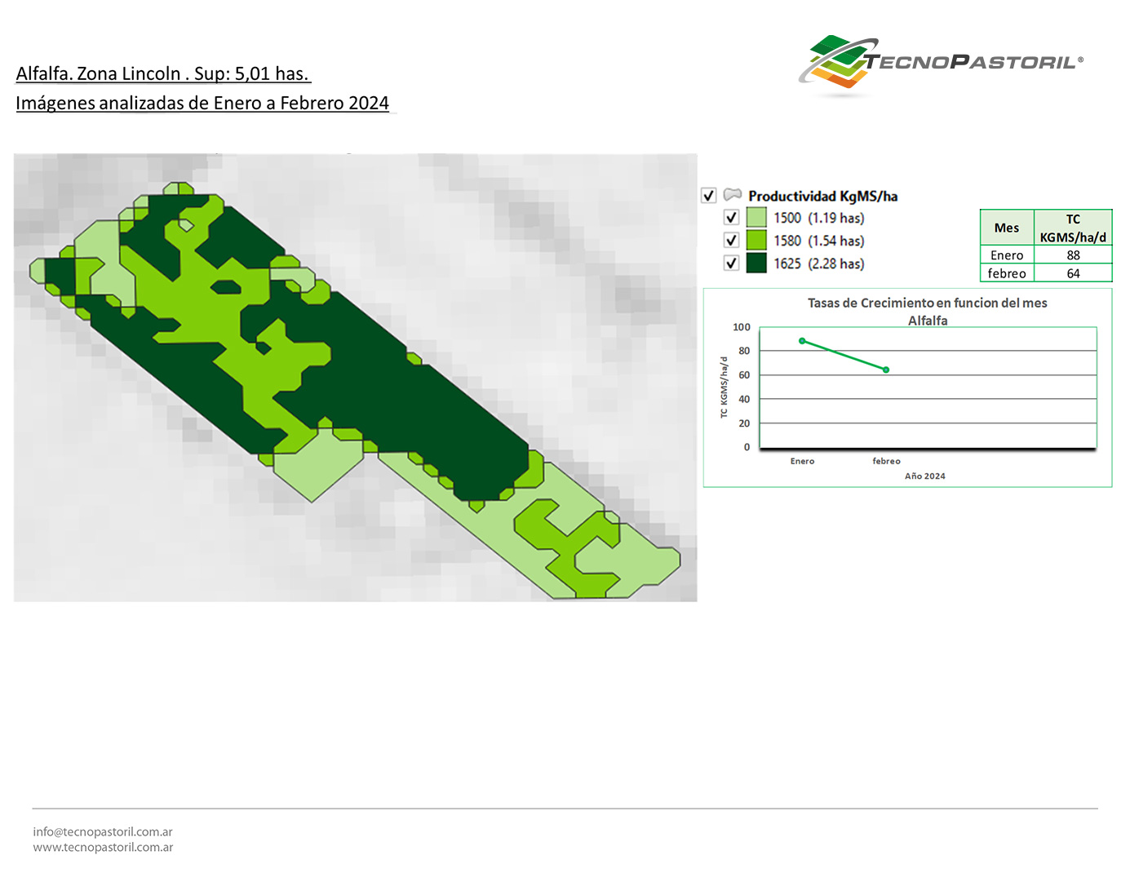This screenshot has height=873, width=1130.
Task: Click the light green 1500 legend swatch
Action: 756,218
